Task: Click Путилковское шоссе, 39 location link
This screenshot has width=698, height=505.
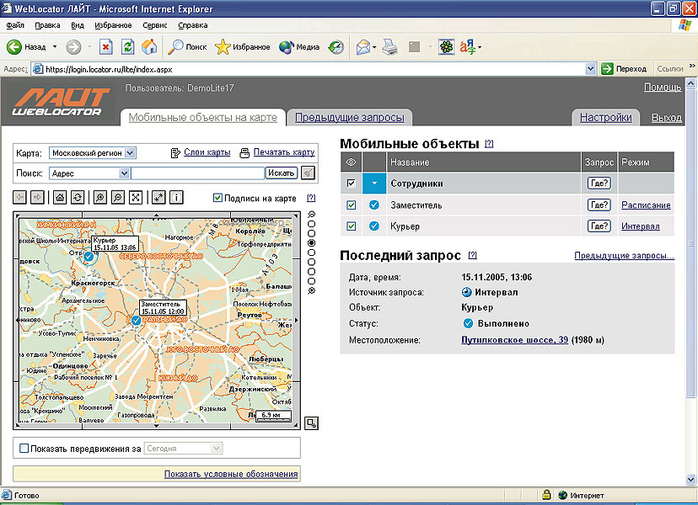Action: [x=514, y=340]
